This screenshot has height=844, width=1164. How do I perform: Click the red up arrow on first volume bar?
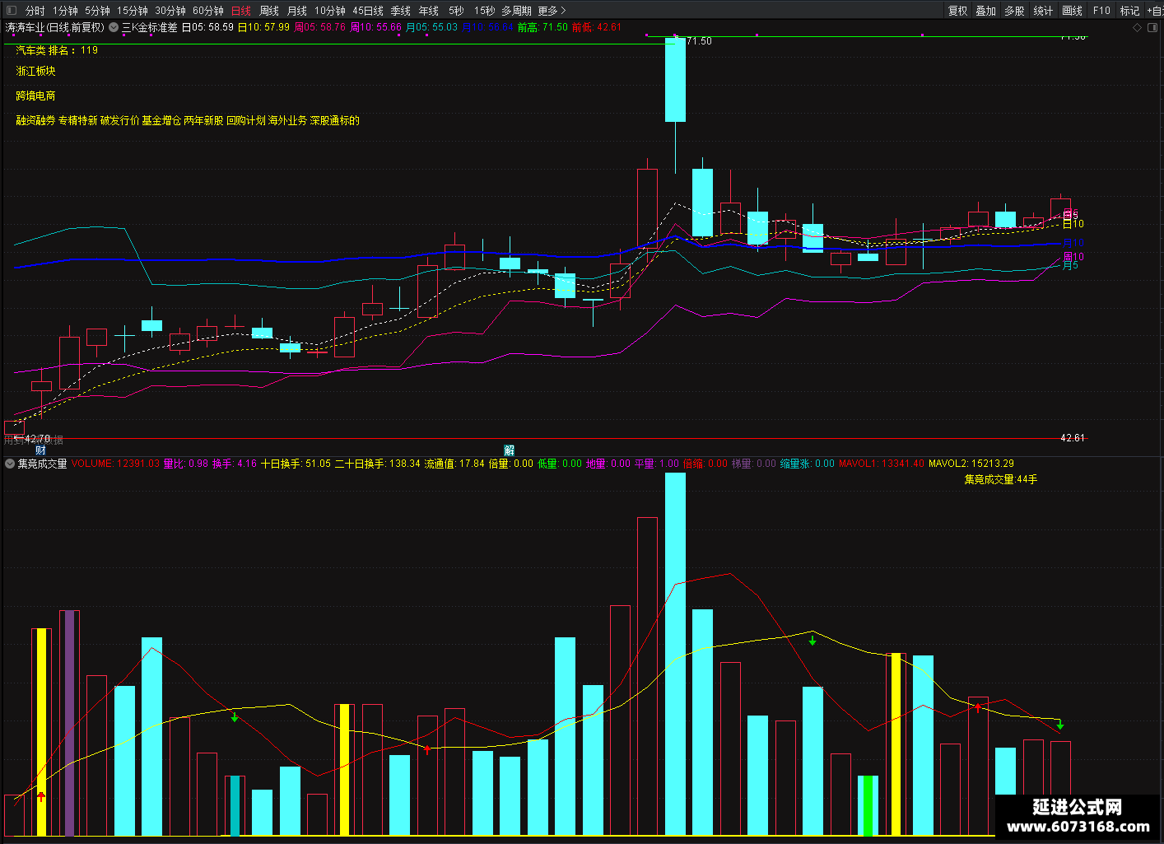[41, 795]
